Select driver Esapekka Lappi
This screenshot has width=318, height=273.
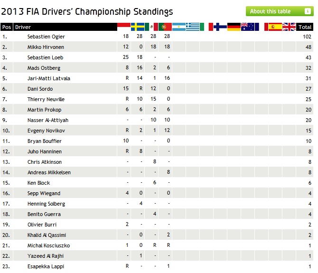(45, 266)
